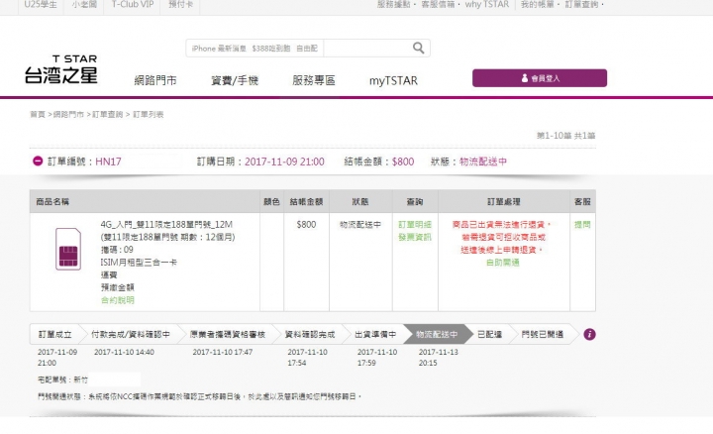Click iPhone 最新消息 search suggestion text
The image size is (713, 434).
point(219,49)
